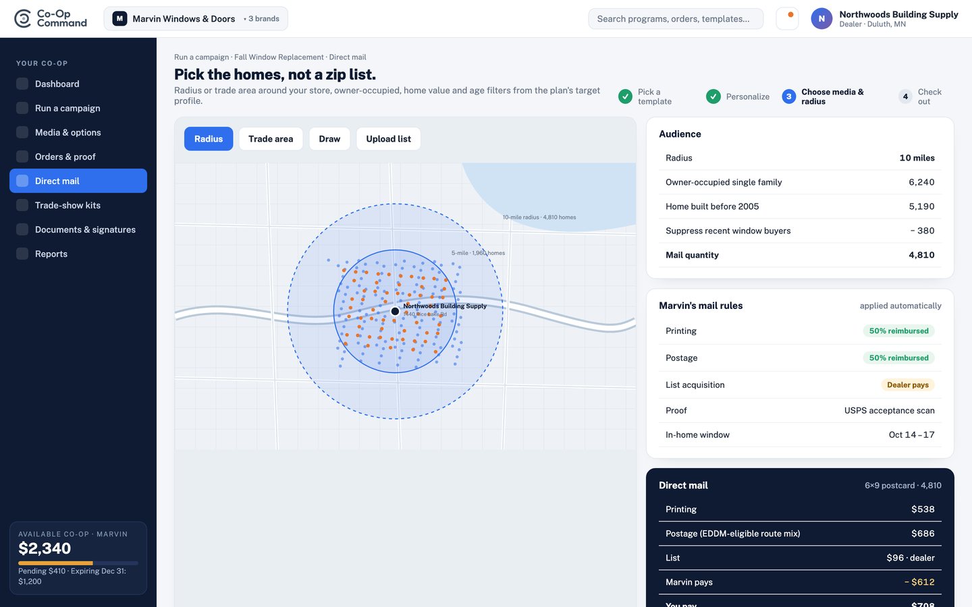Expand the Marvin Windows & Doors brand switcher
Image resolution: width=972 pixels, height=607 pixels.
click(196, 19)
